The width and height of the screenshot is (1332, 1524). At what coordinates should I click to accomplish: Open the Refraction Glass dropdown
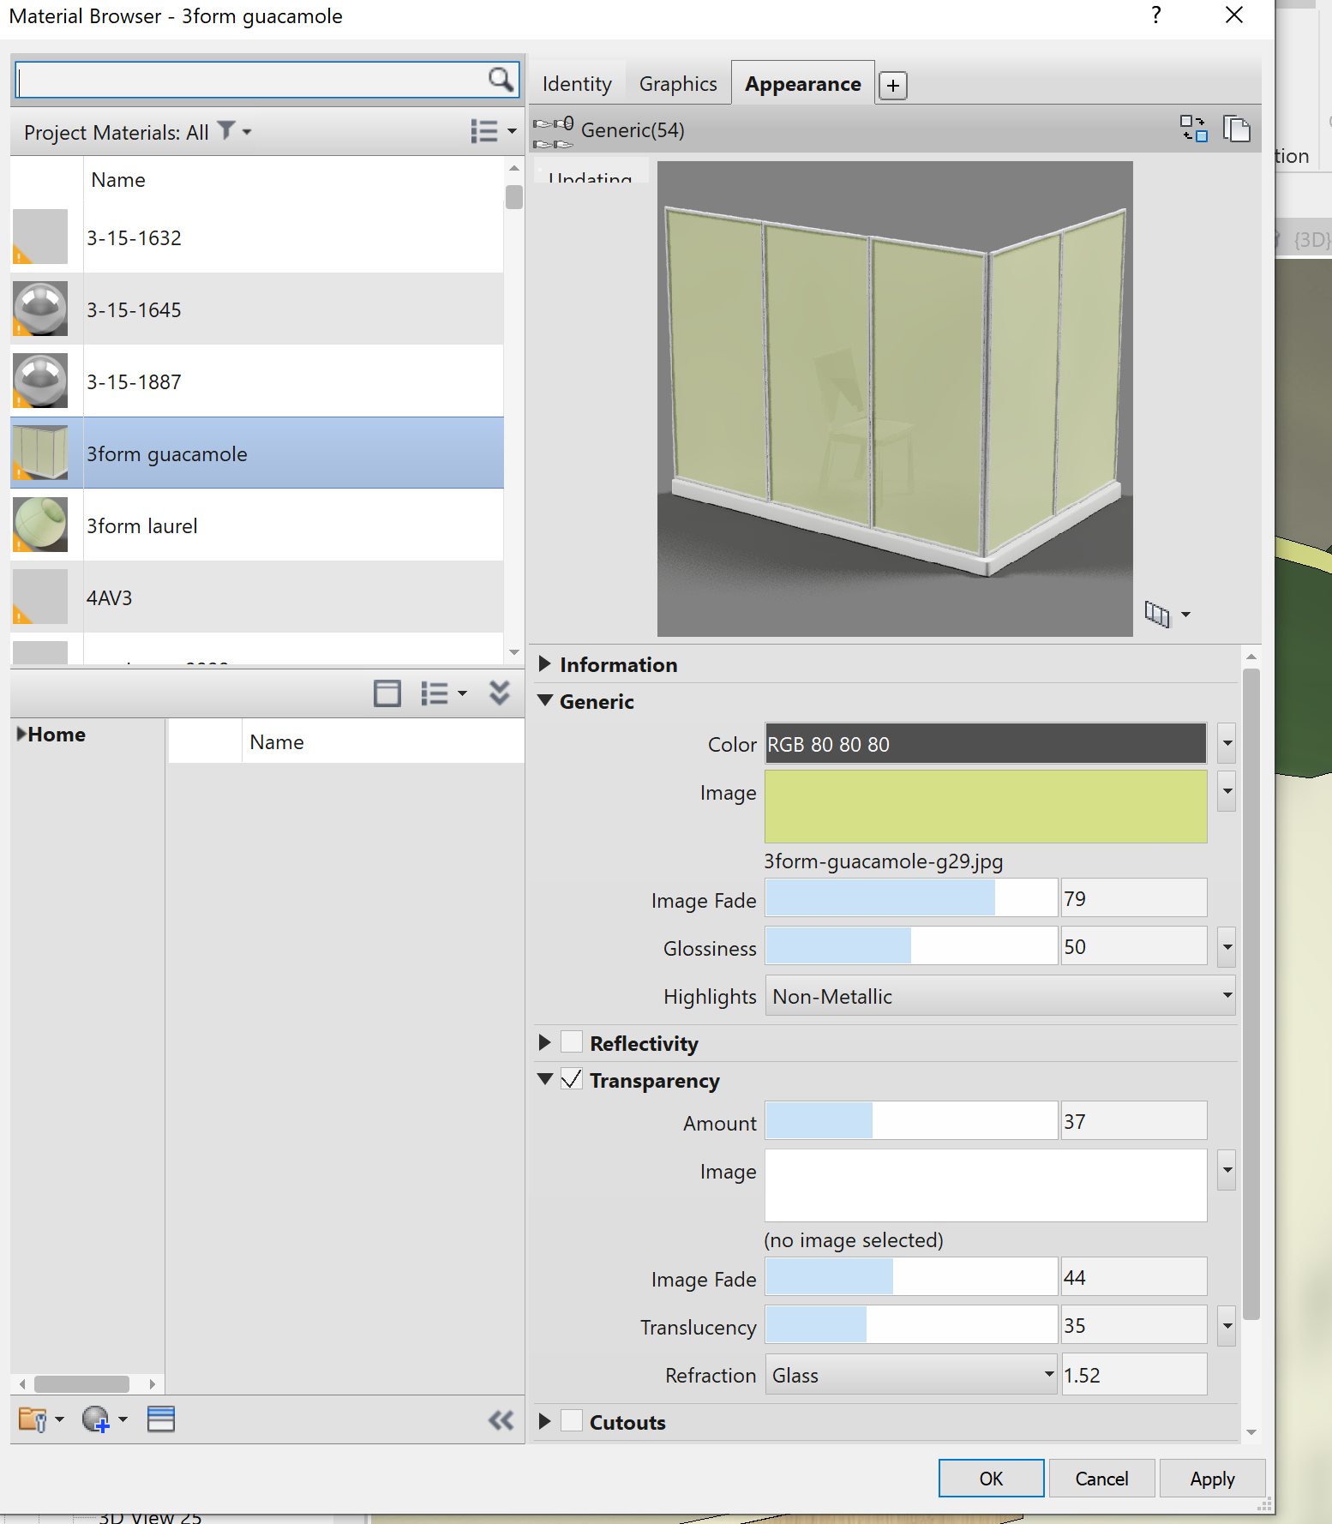click(x=911, y=1374)
